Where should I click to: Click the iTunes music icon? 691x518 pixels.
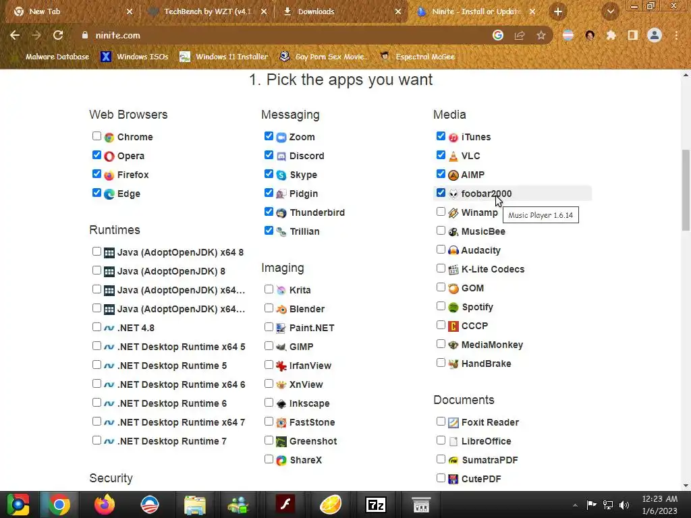click(x=453, y=138)
